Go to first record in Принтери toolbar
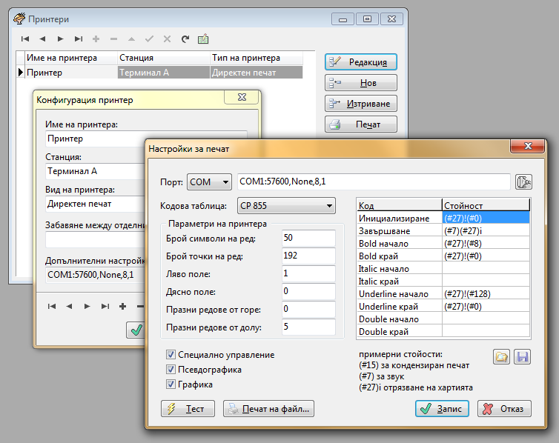The image size is (559, 443). coord(25,39)
